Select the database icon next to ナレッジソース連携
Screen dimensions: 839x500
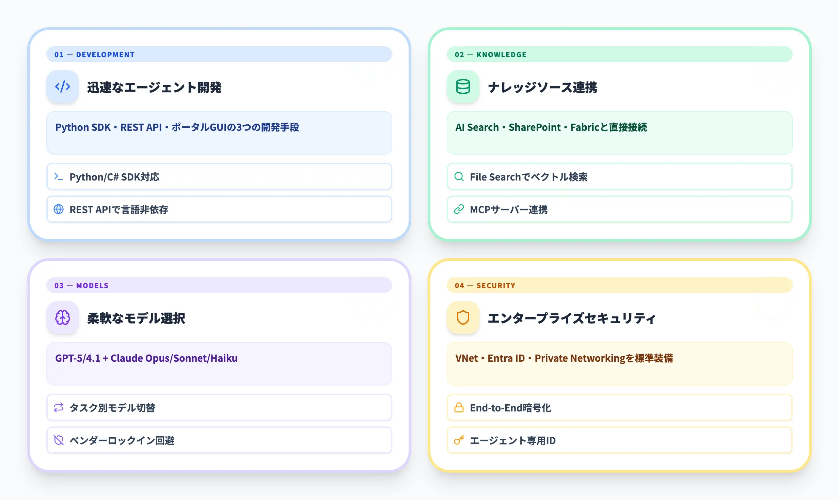(463, 87)
